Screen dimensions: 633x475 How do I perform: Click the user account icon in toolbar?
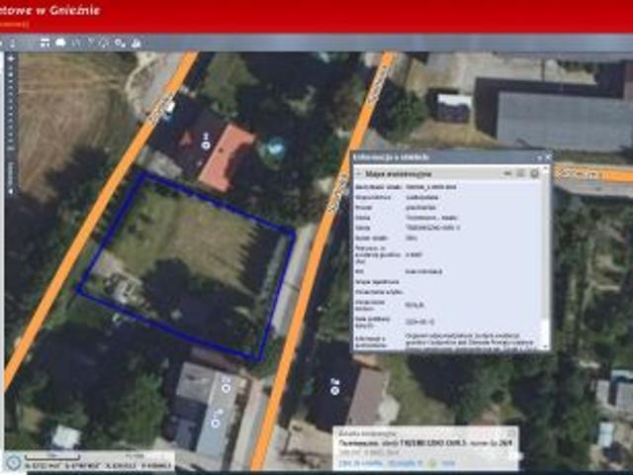point(136,43)
